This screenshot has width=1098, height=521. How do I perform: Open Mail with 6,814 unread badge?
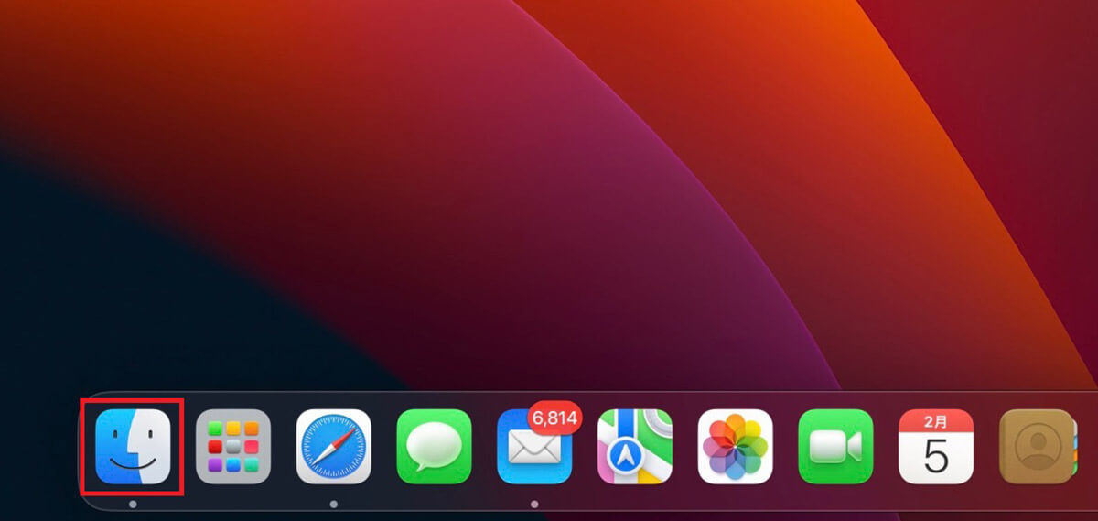tap(534, 446)
